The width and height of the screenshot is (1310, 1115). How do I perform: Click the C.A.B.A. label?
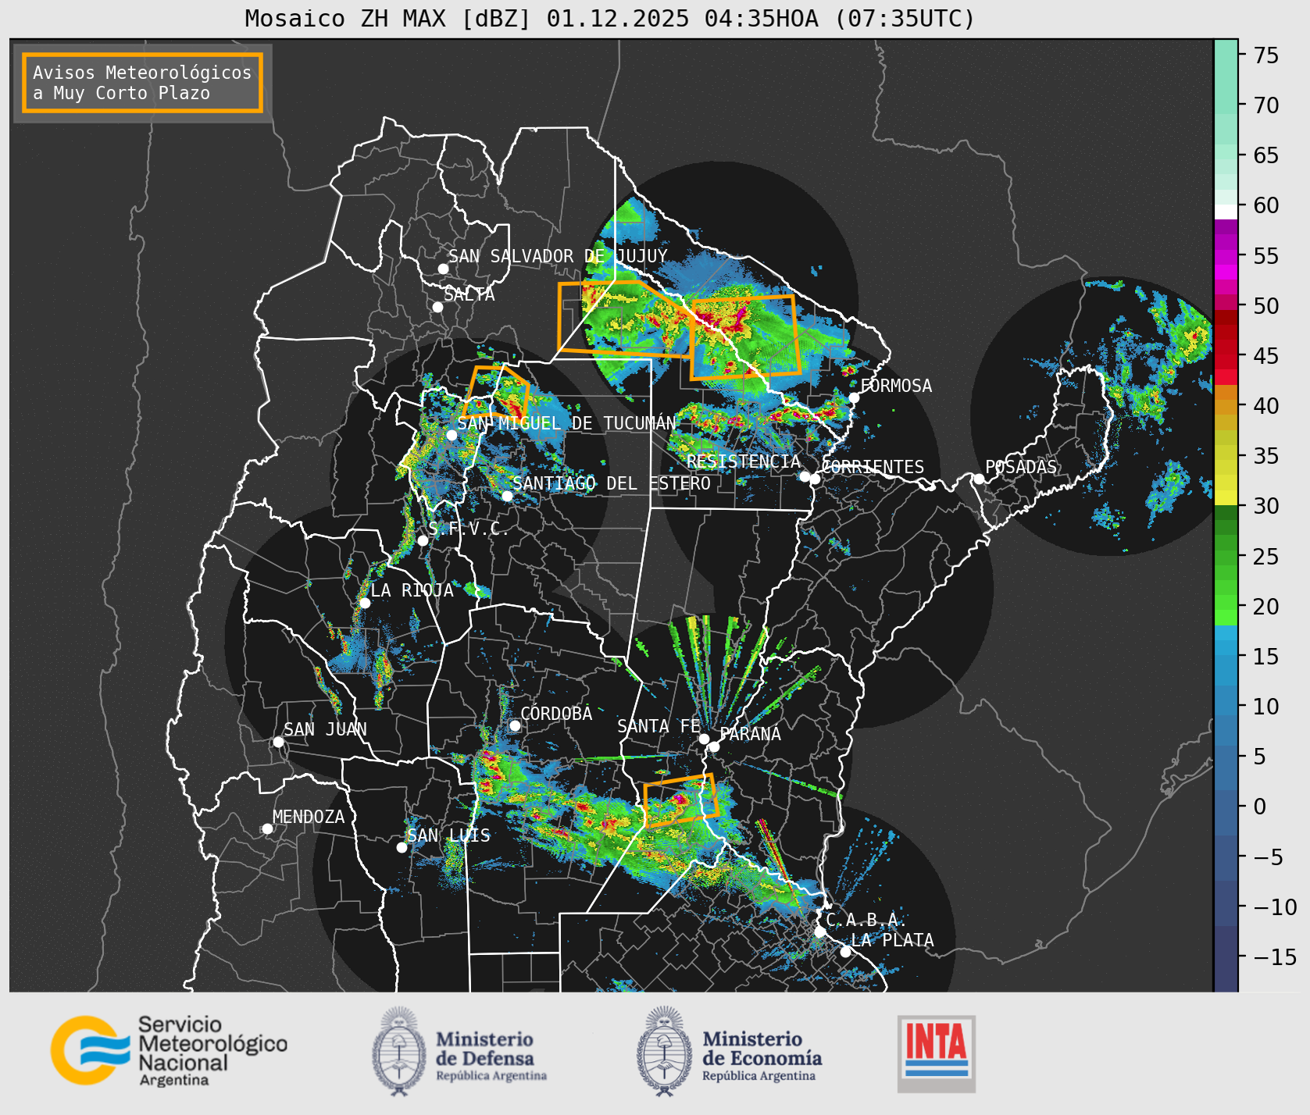[x=866, y=920]
